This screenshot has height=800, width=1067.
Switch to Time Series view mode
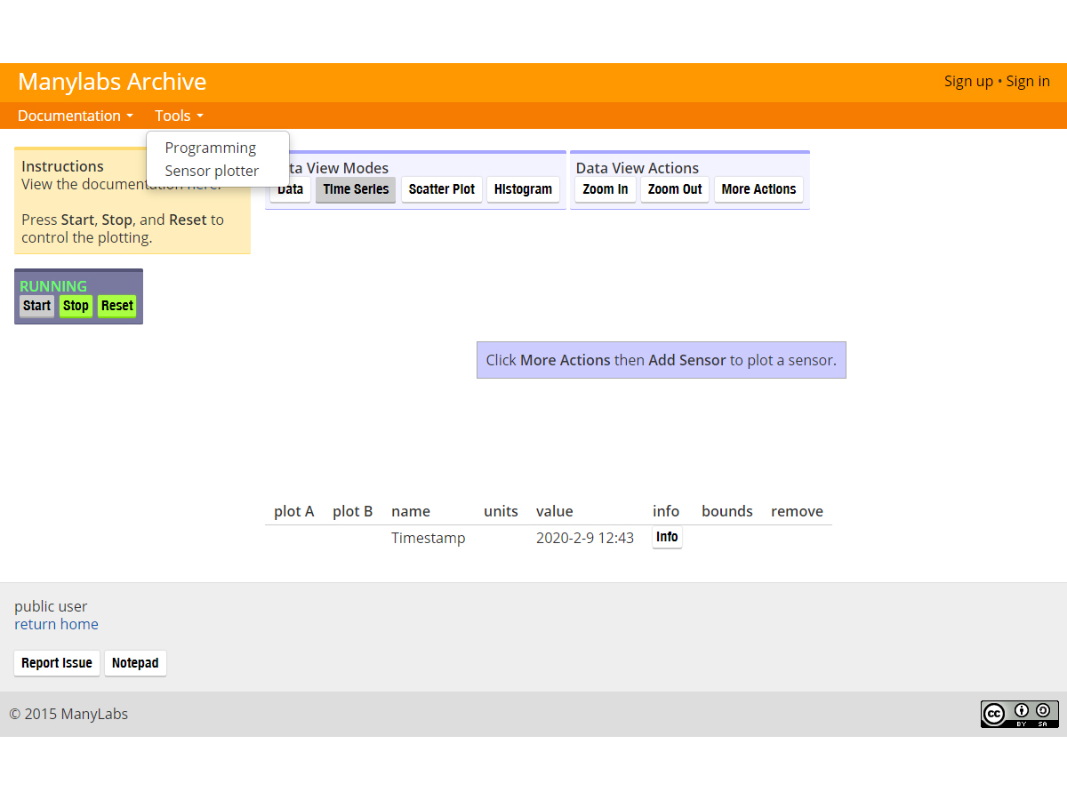(356, 189)
